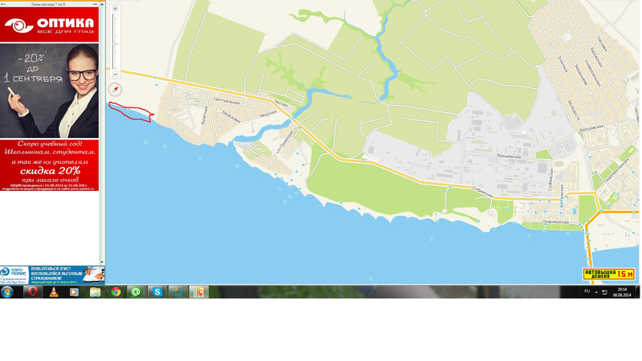Image resolution: width=642 pixels, height=361 pixels.
Task: Reset map orientation with the compass icon
Action: (x=115, y=89)
